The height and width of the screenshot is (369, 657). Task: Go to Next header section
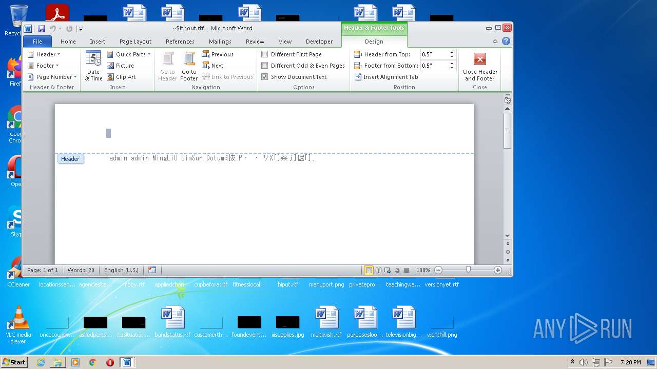point(212,66)
